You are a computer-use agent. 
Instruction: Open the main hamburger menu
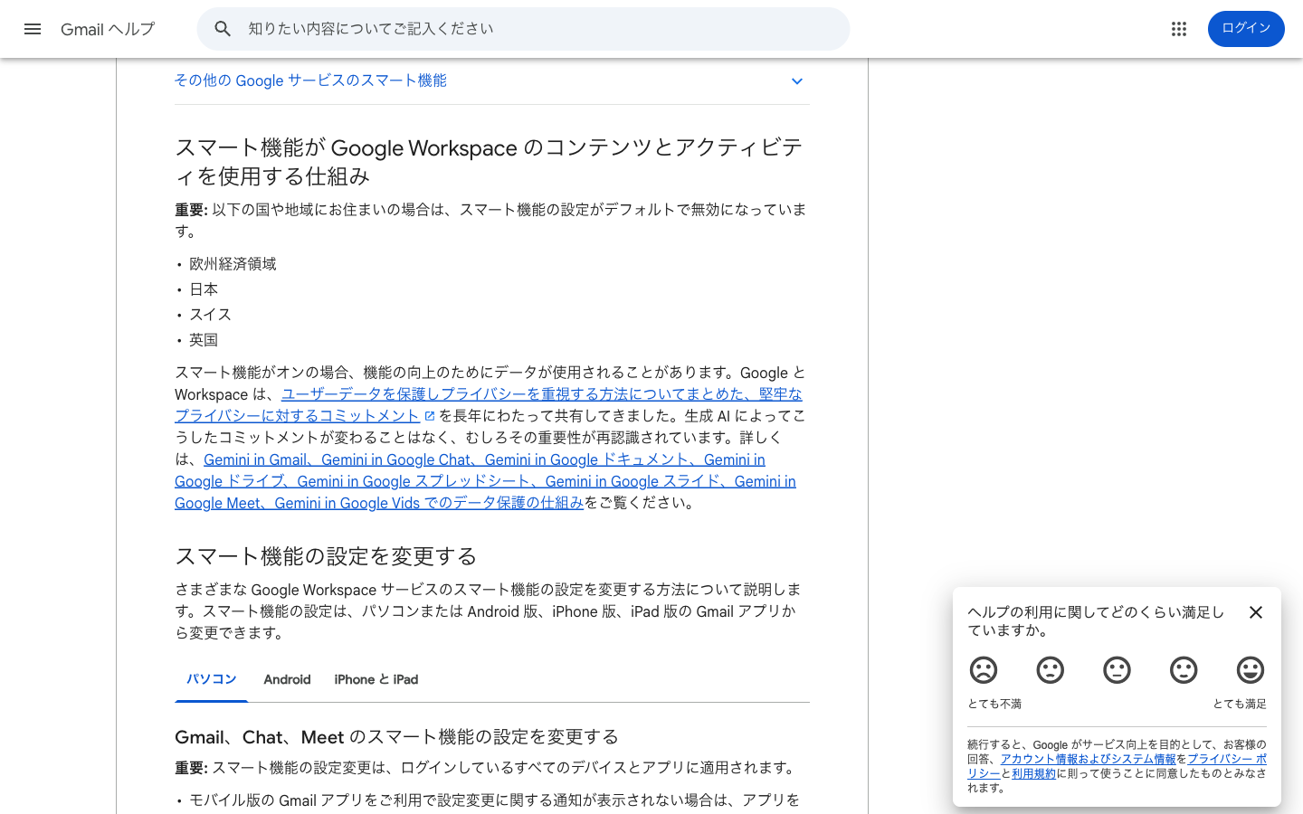[33, 29]
